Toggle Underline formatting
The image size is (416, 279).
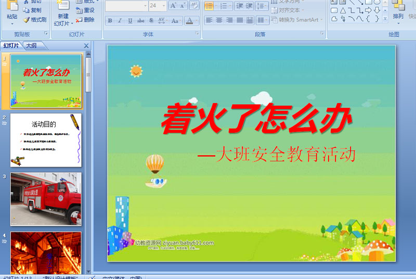tap(130, 20)
